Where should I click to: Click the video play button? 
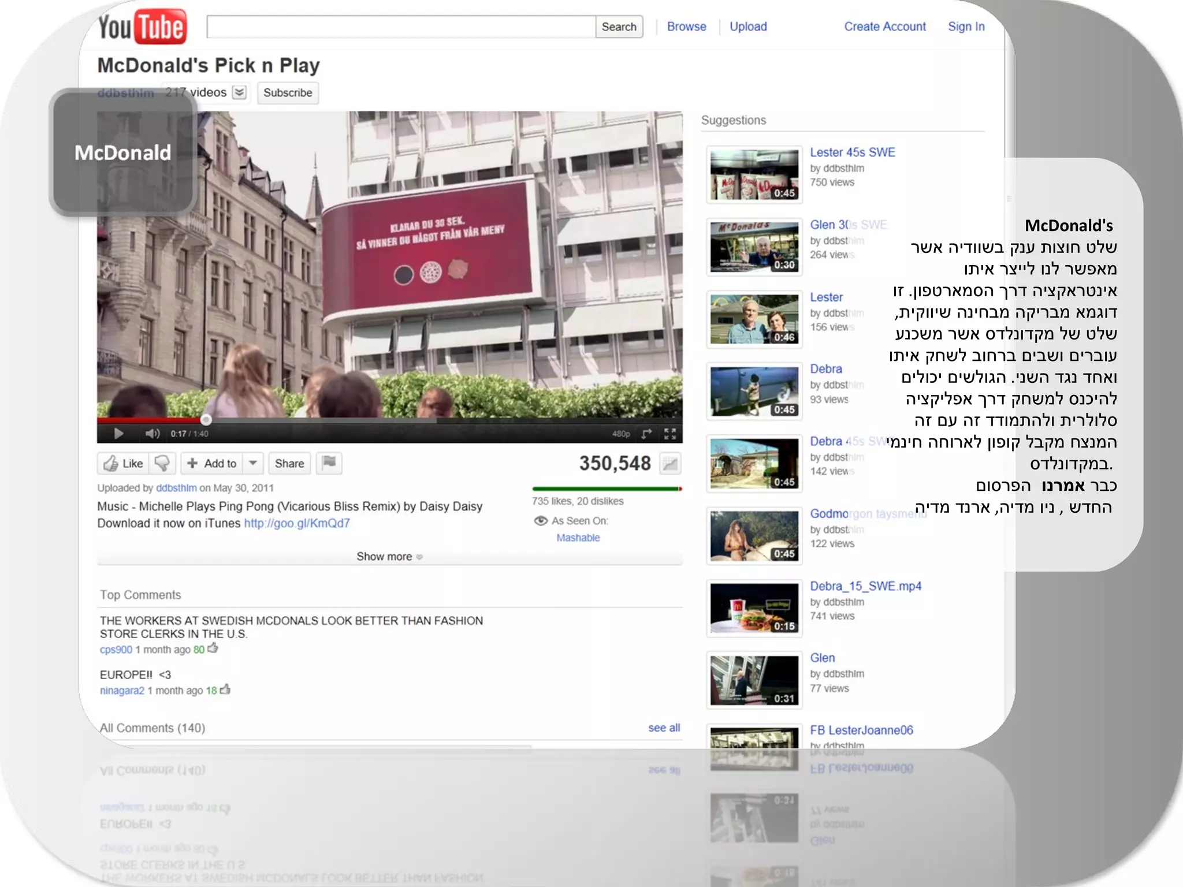118,434
